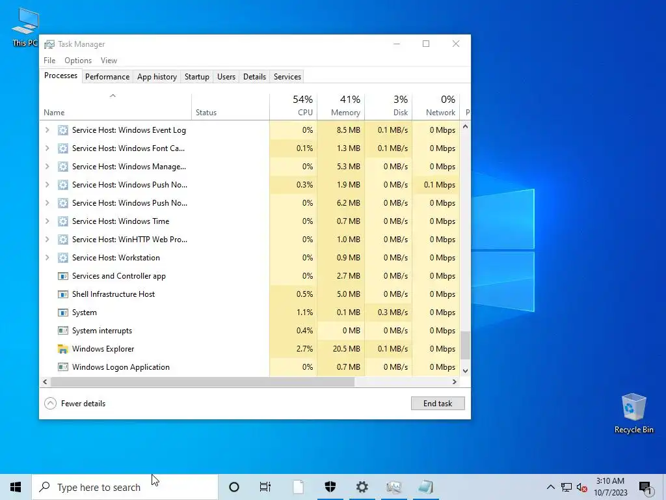
Task: Open the Windows Start menu
Action: tap(16, 487)
